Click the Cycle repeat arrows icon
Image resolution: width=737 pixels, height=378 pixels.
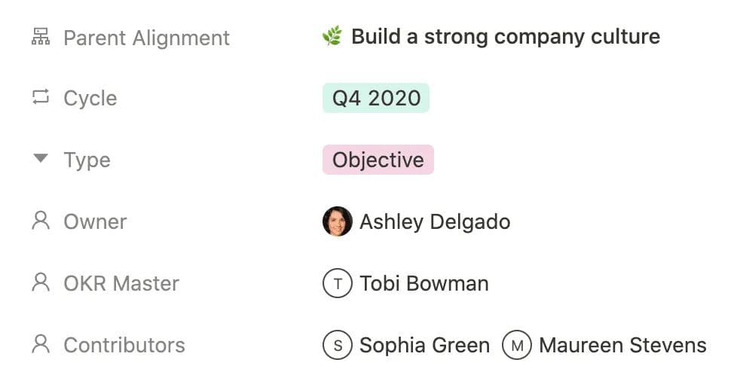pyautogui.click(x=40, y=98)
